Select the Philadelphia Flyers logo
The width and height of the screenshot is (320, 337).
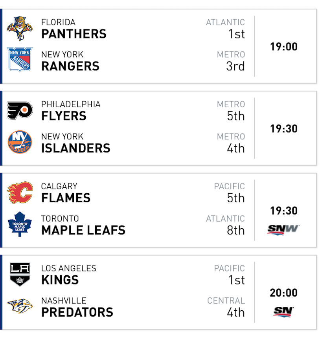[20, 111]
